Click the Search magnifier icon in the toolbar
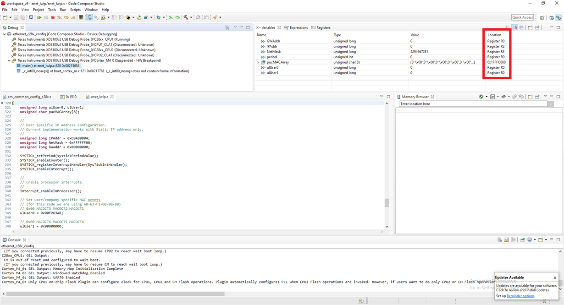 pyautogui.click(x=198, y=17)
